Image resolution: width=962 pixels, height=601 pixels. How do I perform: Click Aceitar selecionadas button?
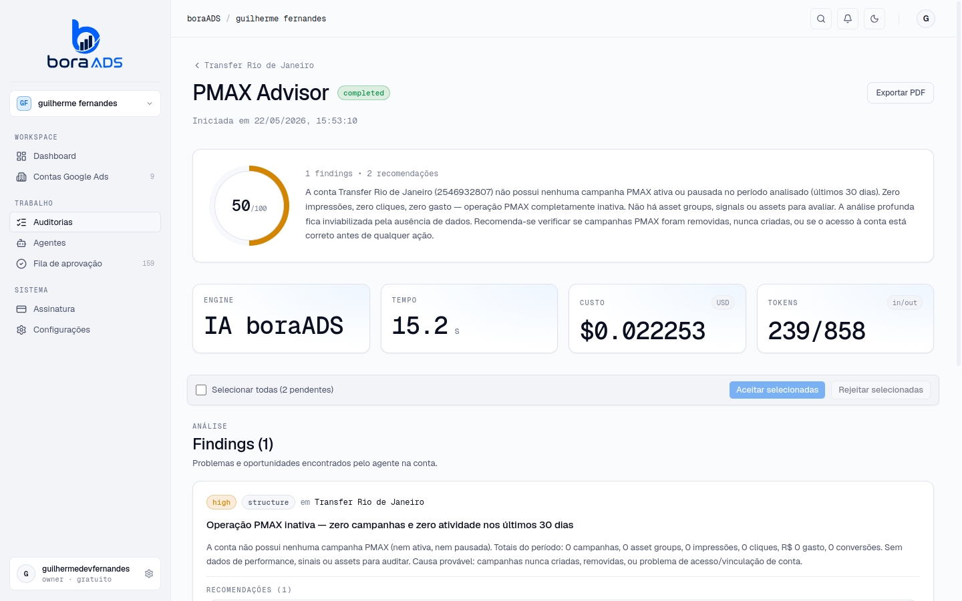coord(777,390)
